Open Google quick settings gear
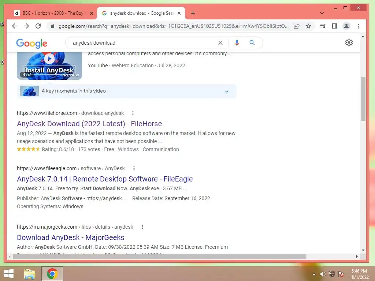Screen dimensions: 375x281 pos(349,42)
